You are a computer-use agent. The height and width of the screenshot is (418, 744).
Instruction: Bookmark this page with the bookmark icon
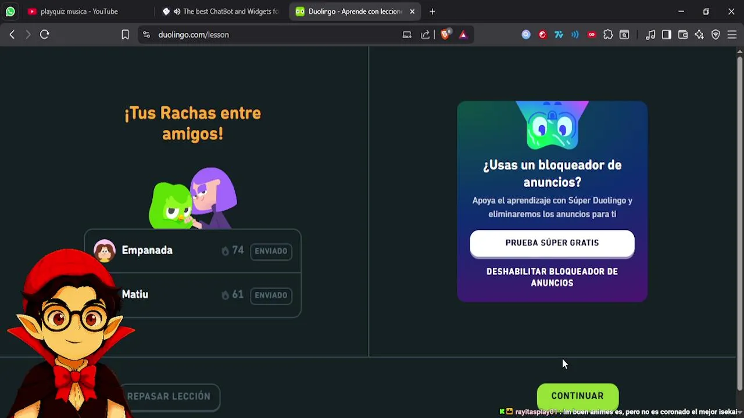coord(125,35)
